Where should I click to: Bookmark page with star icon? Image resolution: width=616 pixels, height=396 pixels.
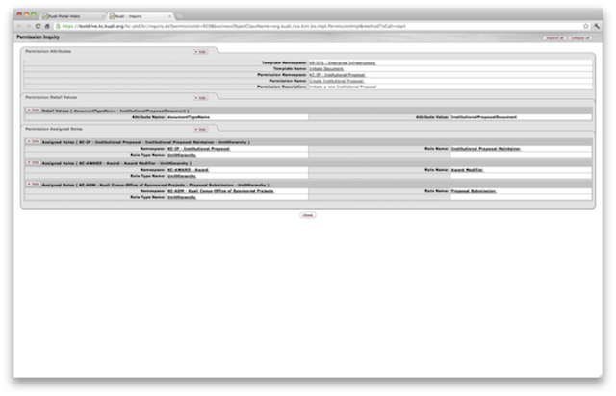pos(586,26)
